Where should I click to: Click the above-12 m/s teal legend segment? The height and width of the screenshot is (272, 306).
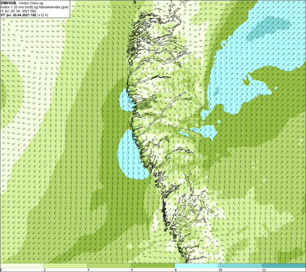click(x=284, y=265)
